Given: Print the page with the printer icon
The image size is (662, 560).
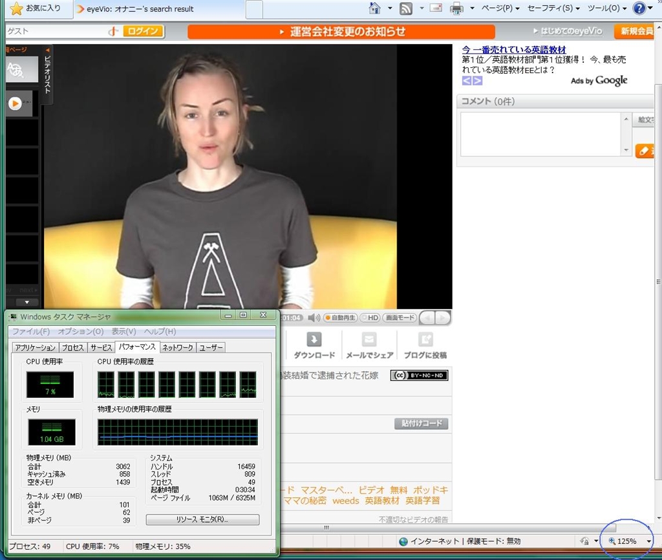Looking at the screenshot, I should [x=456, y=8].
